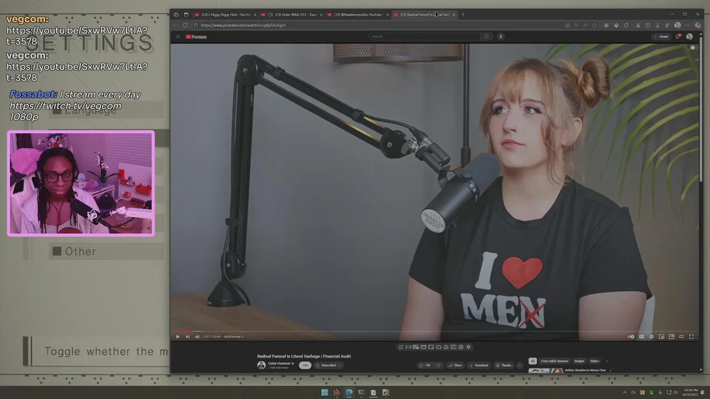Viewport: 710px width, 399px height.
Task: Show hidden system tray icons
Action: point(625,392)
